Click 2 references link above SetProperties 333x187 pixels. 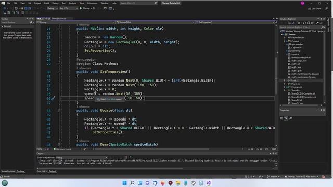[83, 68]
